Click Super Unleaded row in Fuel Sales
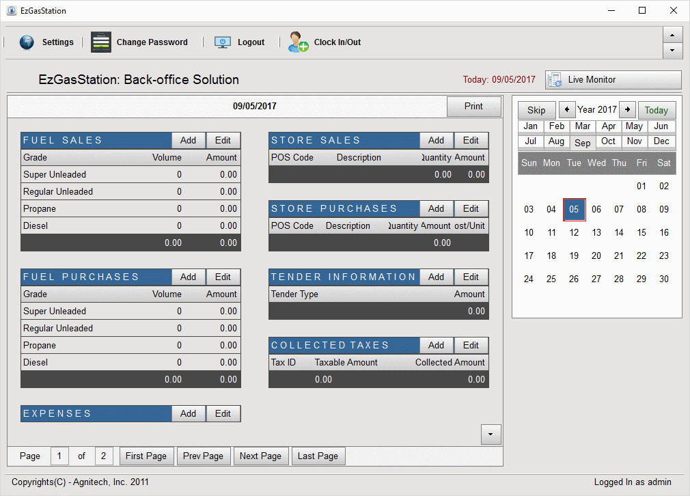Screen dimensions: 690x496 pos(130,175)
